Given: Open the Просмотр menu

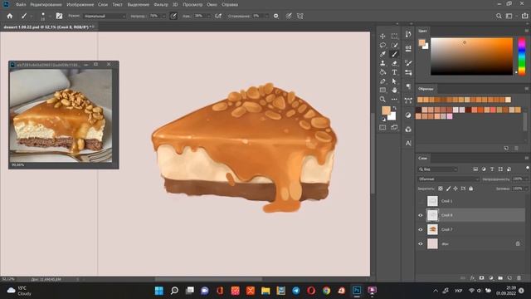Looking at the screenshot, I should click(192, 5).
